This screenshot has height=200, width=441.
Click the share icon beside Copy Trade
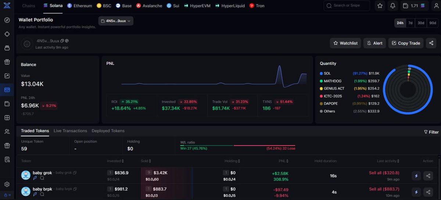click(x=431, y=43)
